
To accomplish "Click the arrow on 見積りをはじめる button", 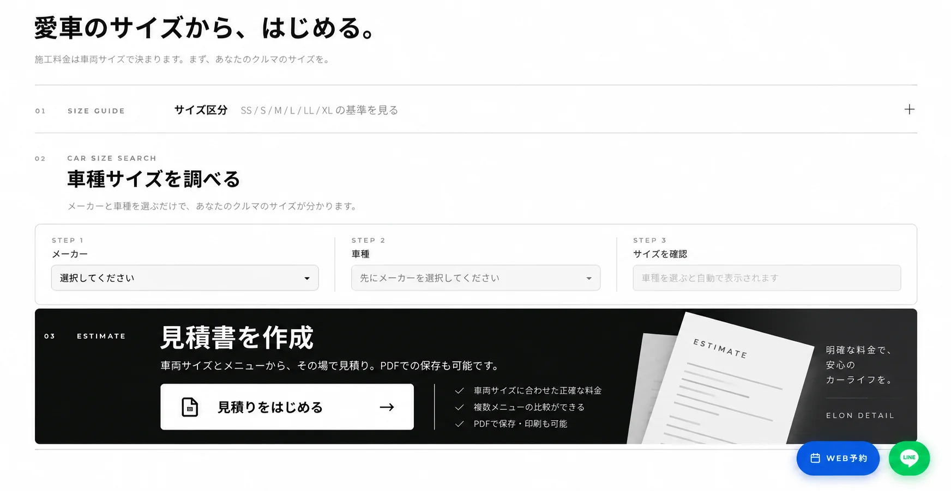I will (387, 407).
